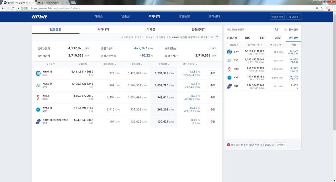This screenshot has height=182, width=336.
Task: Switch to the 거래내역 tab
Action: 103,30
